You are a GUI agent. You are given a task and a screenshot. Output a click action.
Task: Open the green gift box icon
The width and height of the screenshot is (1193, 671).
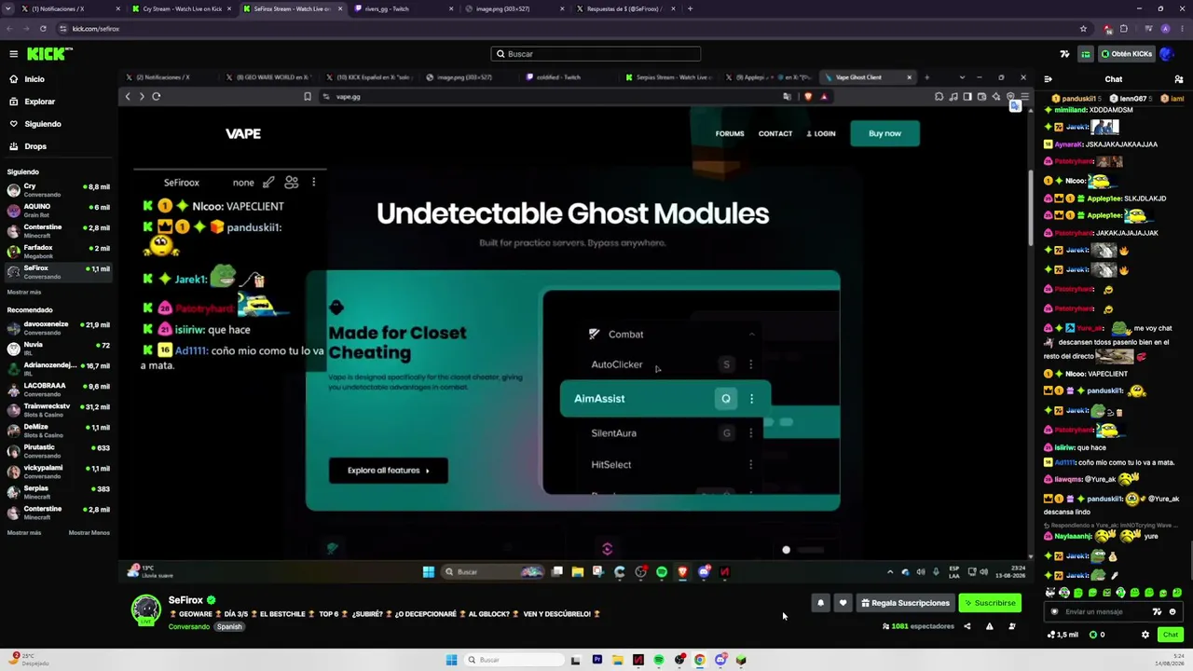(x=1085, y=54)
